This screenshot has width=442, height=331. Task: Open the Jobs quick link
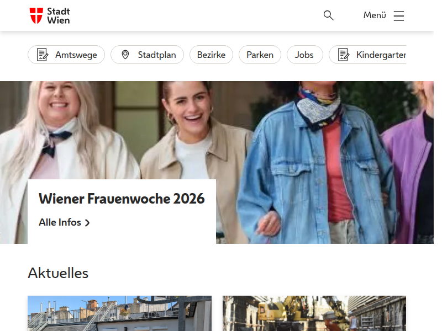click(304, 55)
